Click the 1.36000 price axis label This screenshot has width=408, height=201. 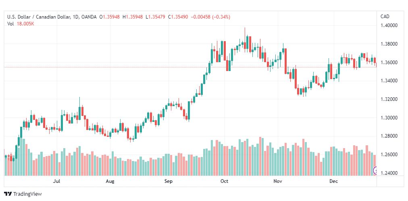click(389, 63)
